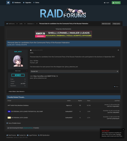This screenshot has width=127, height=141.
Task: Click the offline status dot
Action: [27, 71]
